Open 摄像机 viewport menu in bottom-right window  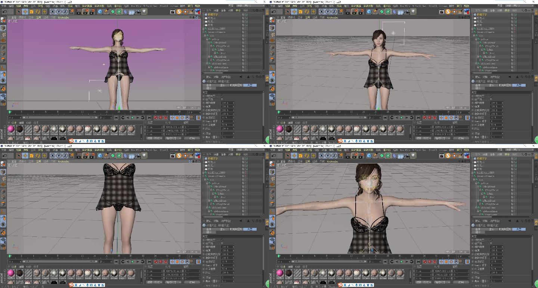[x=291, y=161]
